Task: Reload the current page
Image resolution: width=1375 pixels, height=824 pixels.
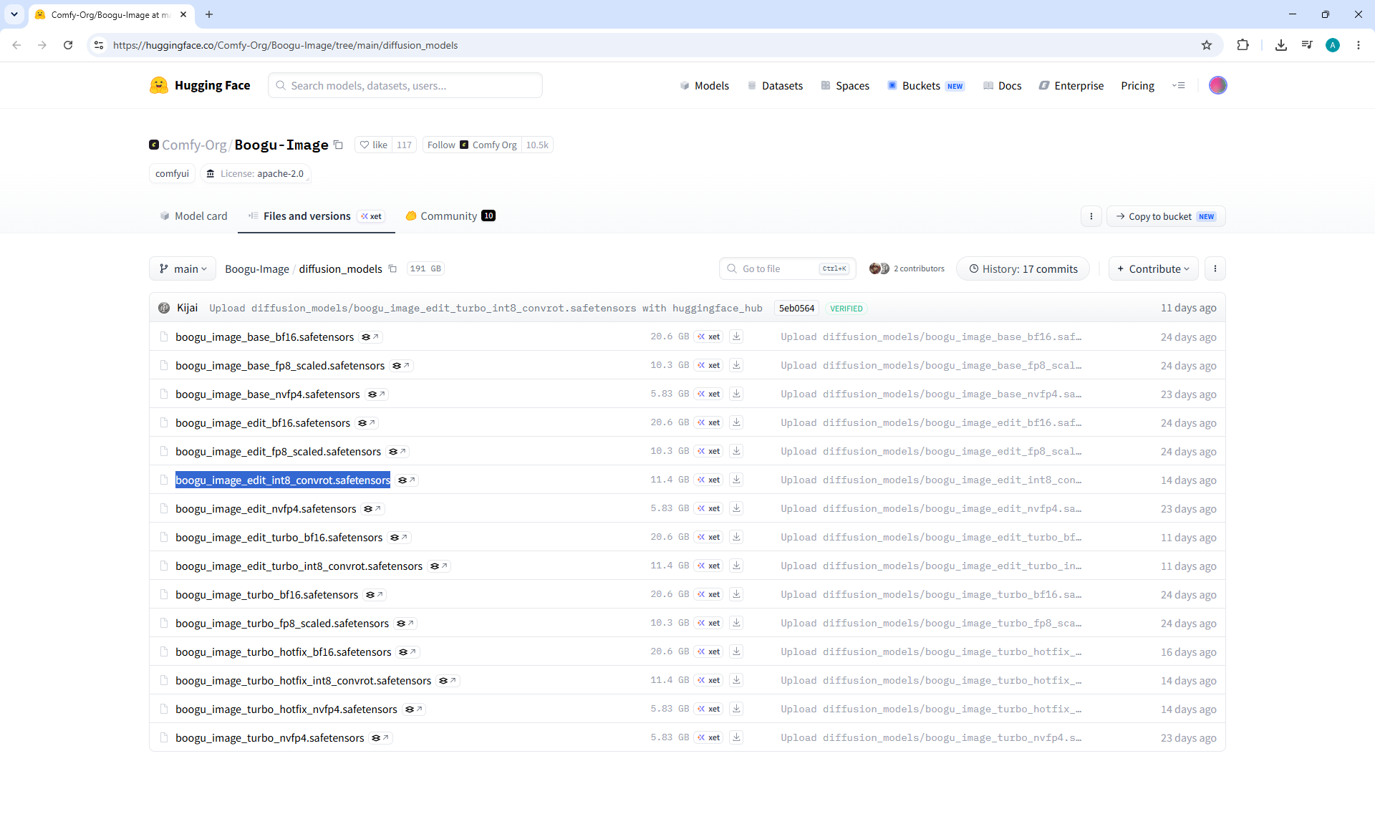Action: pyautogui.click(x=68, y=45)
